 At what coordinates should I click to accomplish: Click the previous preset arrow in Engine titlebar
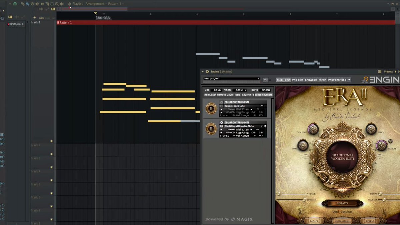click(x=395, y=72)
